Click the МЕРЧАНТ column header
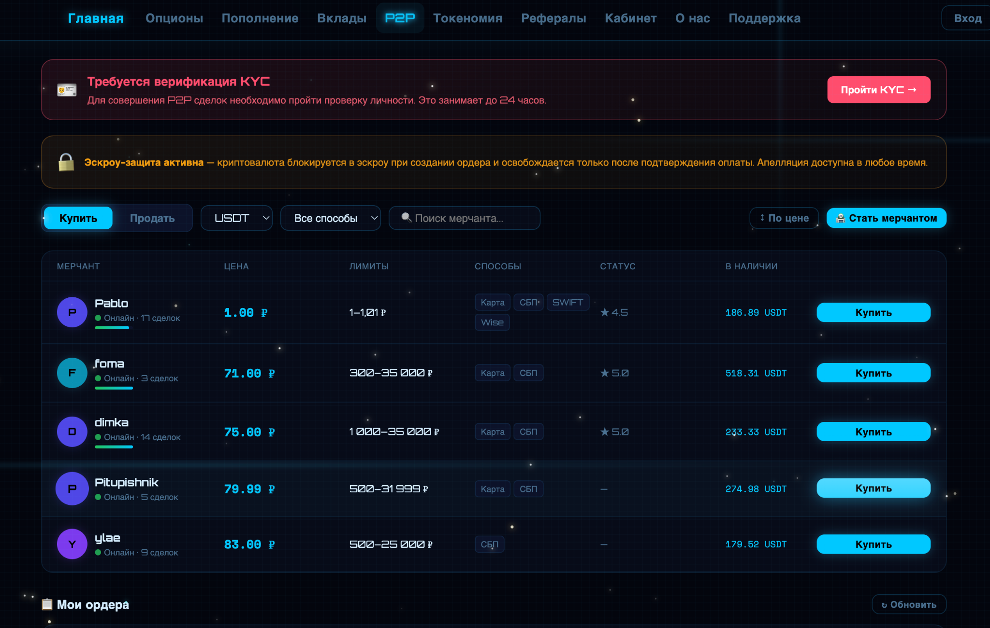990x628 pixels. [x=78, y=266]
